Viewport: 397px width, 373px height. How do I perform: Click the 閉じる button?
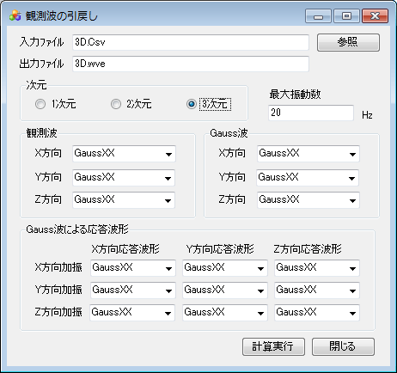[x=343, y=346]
